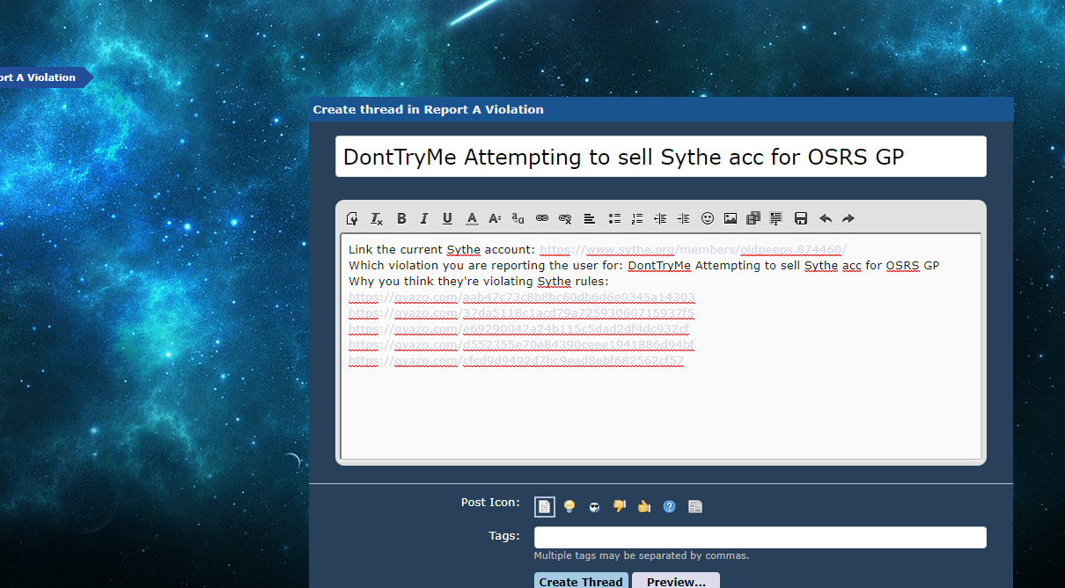
Task: Click the undo arrow
Action: pos(826,218)
